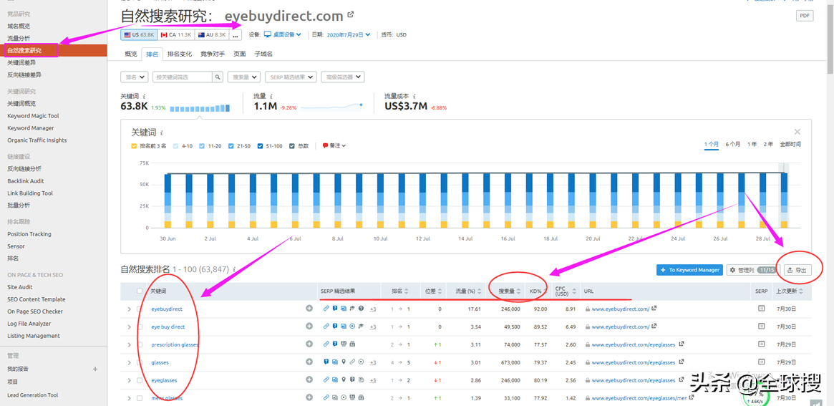
Task: Expand the eyeglasses keyword row
Action: point(129,380)
